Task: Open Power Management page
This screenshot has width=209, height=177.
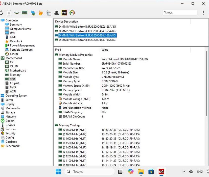Action: click(x=22, y=45)
